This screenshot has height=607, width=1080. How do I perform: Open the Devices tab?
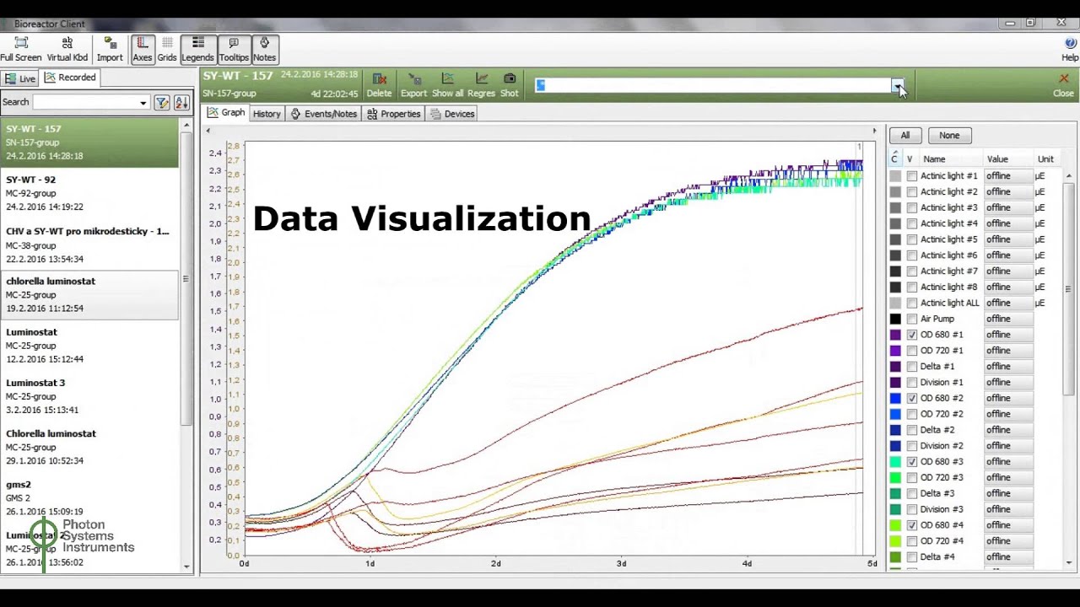pyautogui.click(x=451, y=114)
